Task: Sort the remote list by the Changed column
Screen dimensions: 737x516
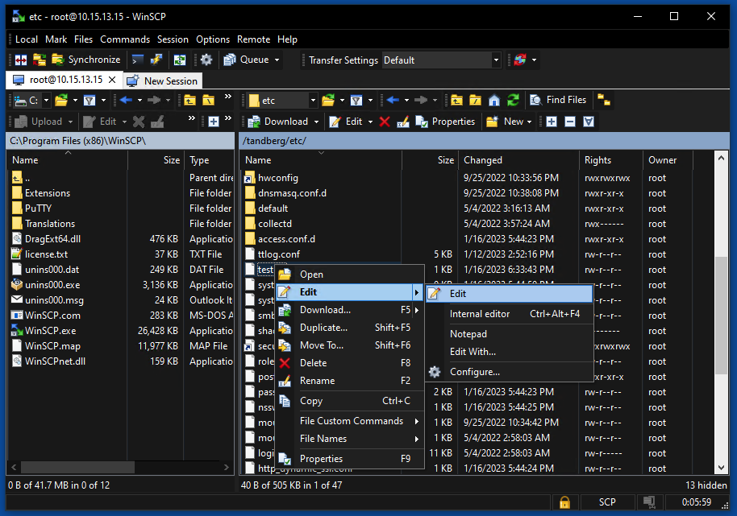Action: coord(483,160)
